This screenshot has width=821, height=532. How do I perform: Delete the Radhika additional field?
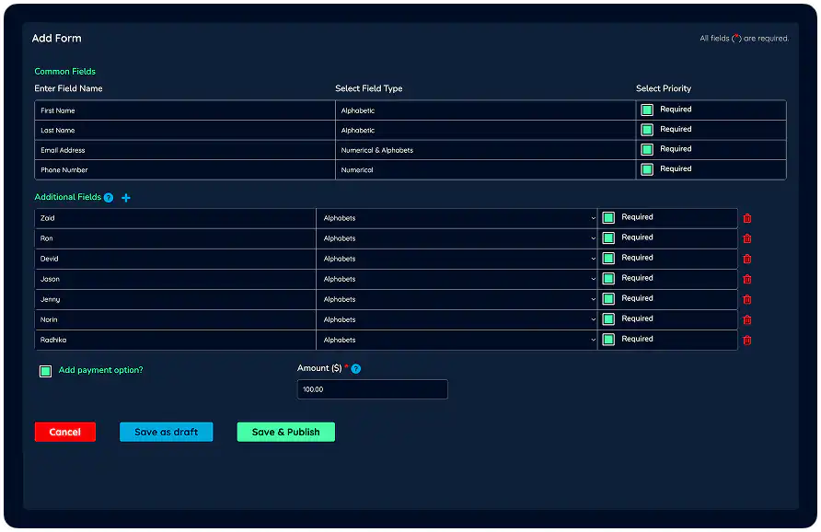pos(746,339)
